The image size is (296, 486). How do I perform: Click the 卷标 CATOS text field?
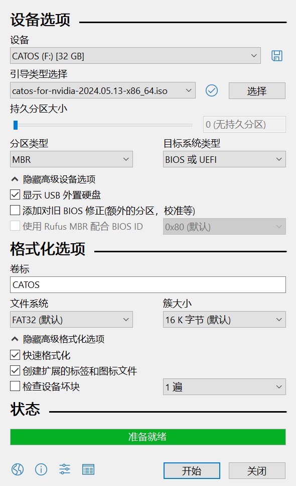click(x=148, y=284)
